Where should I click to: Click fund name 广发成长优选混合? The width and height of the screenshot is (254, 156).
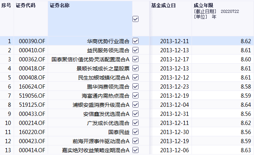point(108,123)
